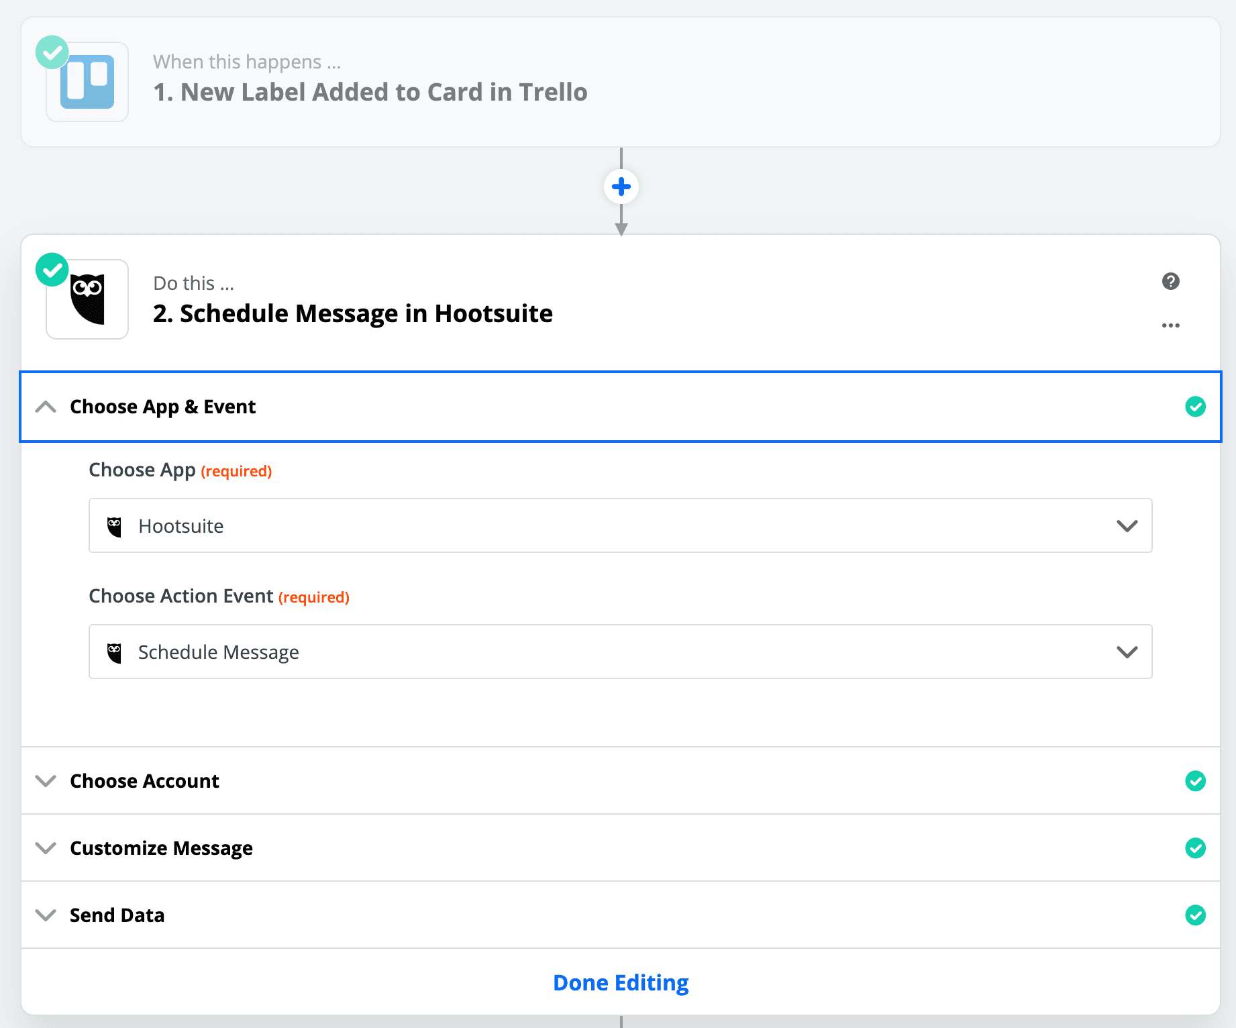This screenshot has height=1028, width=1236.
Task: Click small owl icon in Choose App field
Action: (x=115, y=527)
